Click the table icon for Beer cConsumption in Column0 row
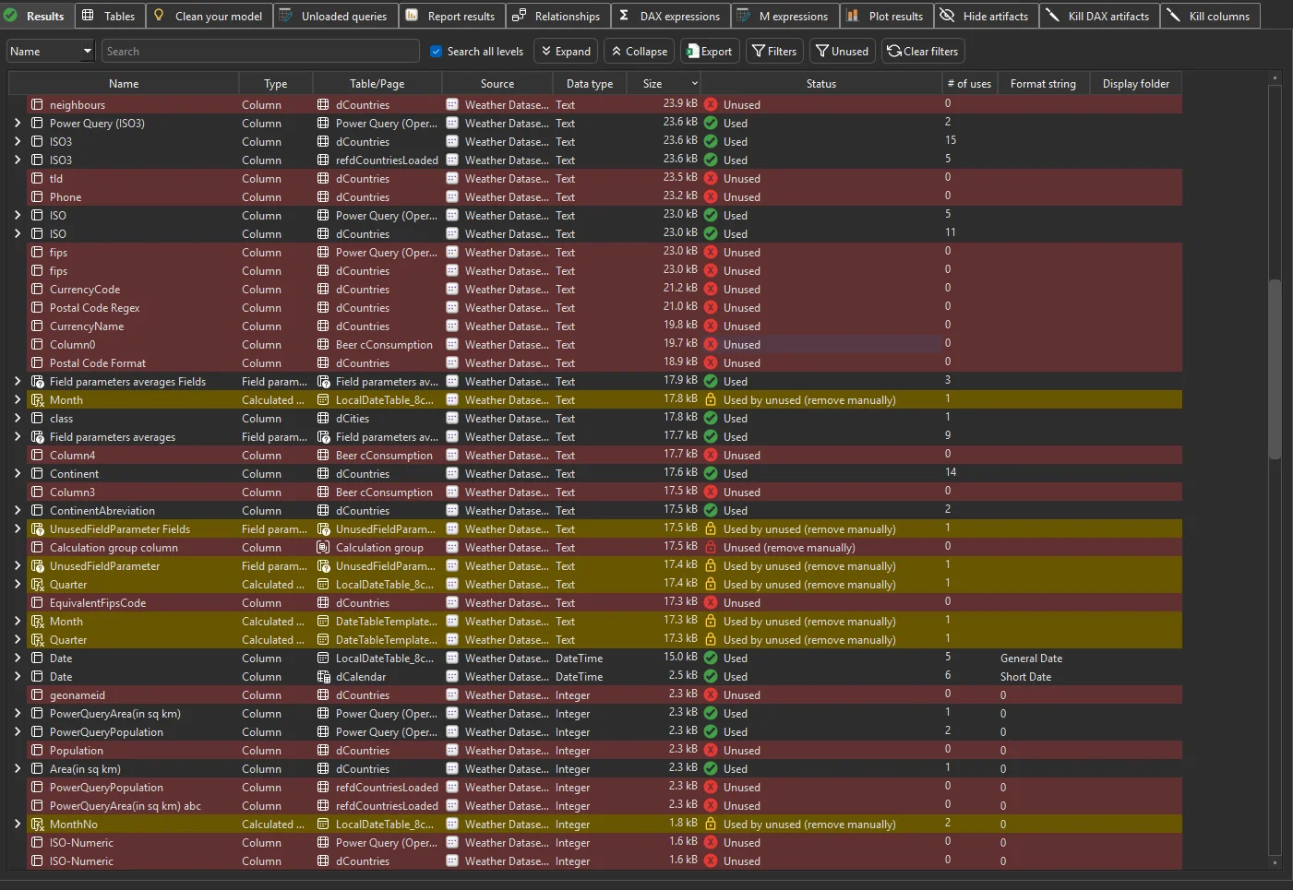 click(x=323, y=344)
